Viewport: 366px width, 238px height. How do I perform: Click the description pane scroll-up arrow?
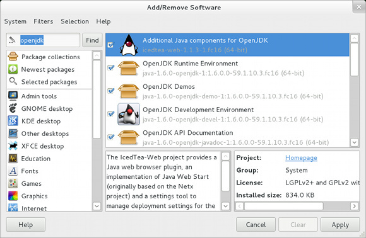[x=225, y=156]
